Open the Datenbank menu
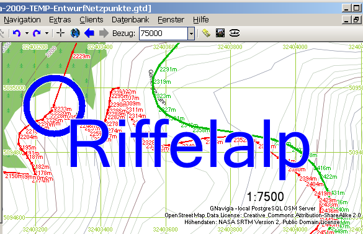 [x=130, y=20]
